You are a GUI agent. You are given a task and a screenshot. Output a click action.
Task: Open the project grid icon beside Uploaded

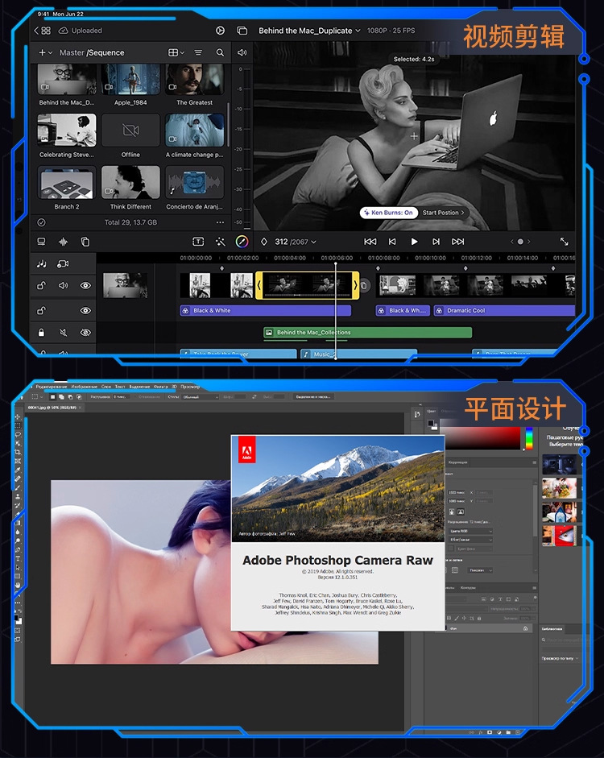pos(46,31)
